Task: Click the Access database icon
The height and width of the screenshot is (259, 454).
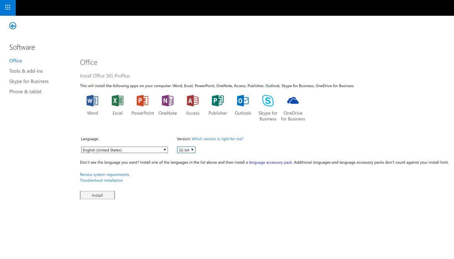Action: coord(193,100)
